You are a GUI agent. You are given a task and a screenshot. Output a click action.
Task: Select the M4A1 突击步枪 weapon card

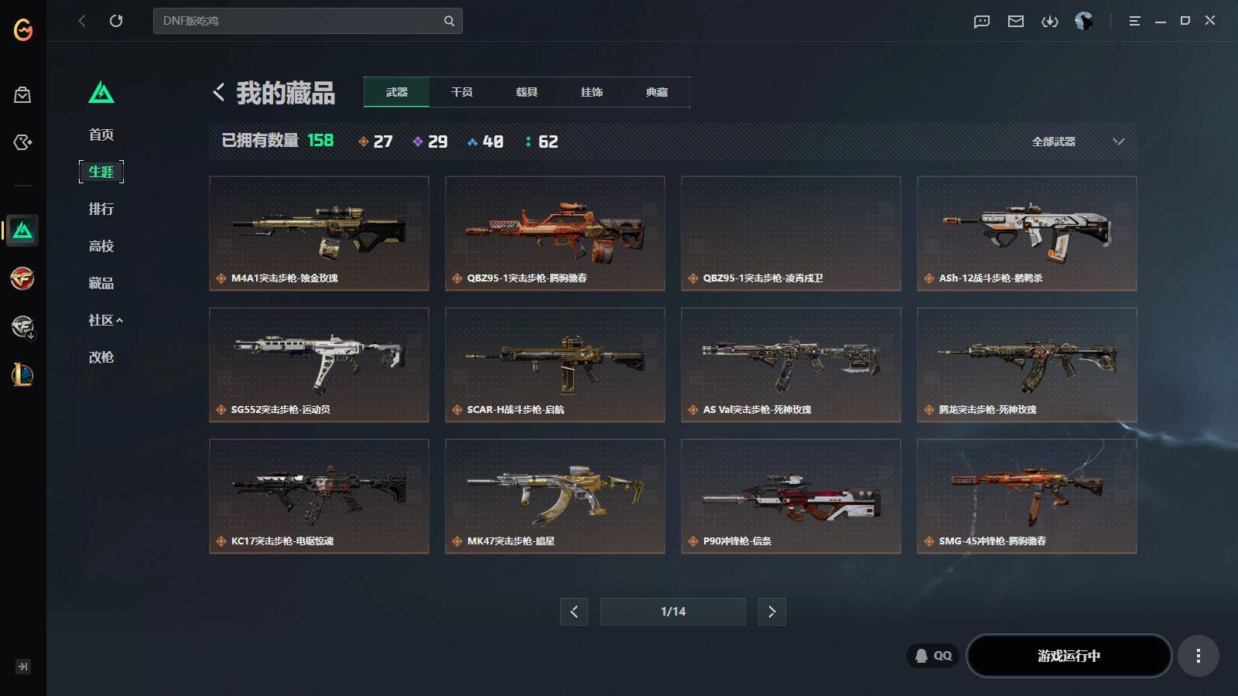pos(319,234)
